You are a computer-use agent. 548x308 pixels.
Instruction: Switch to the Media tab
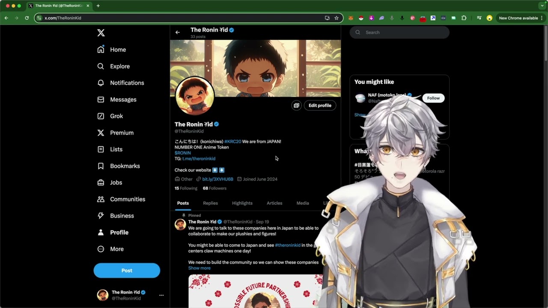[x=303, y=203]
